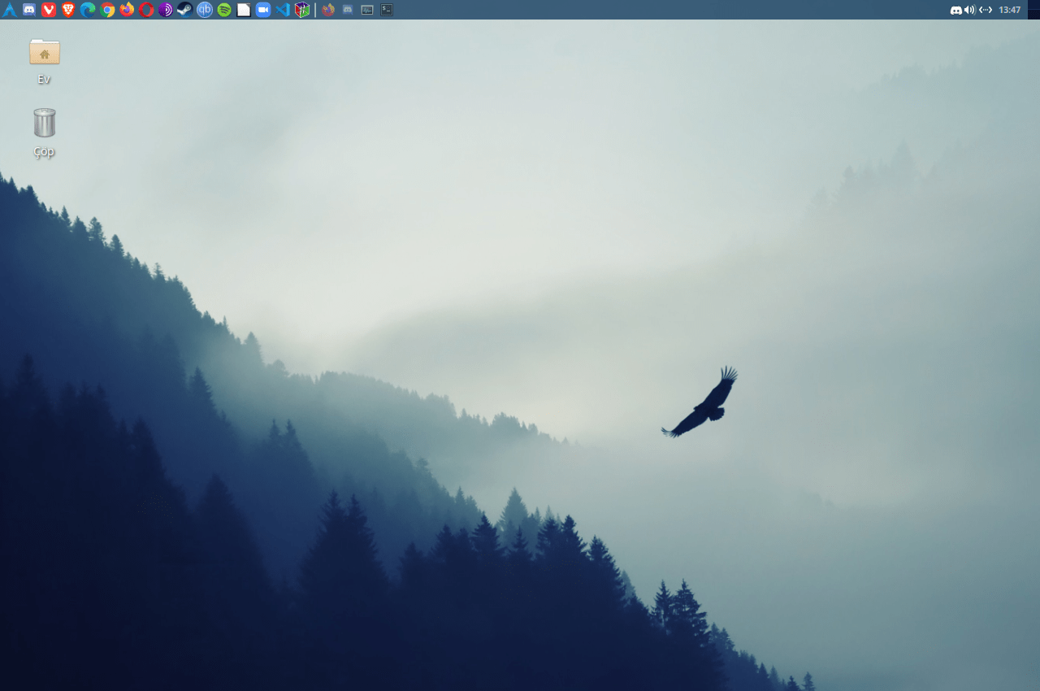Launch the Opera browser
1040x691 pixels.
click(x=146, y=10)
